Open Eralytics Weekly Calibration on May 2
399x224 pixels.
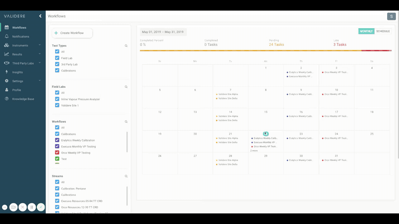coord(300,72)
